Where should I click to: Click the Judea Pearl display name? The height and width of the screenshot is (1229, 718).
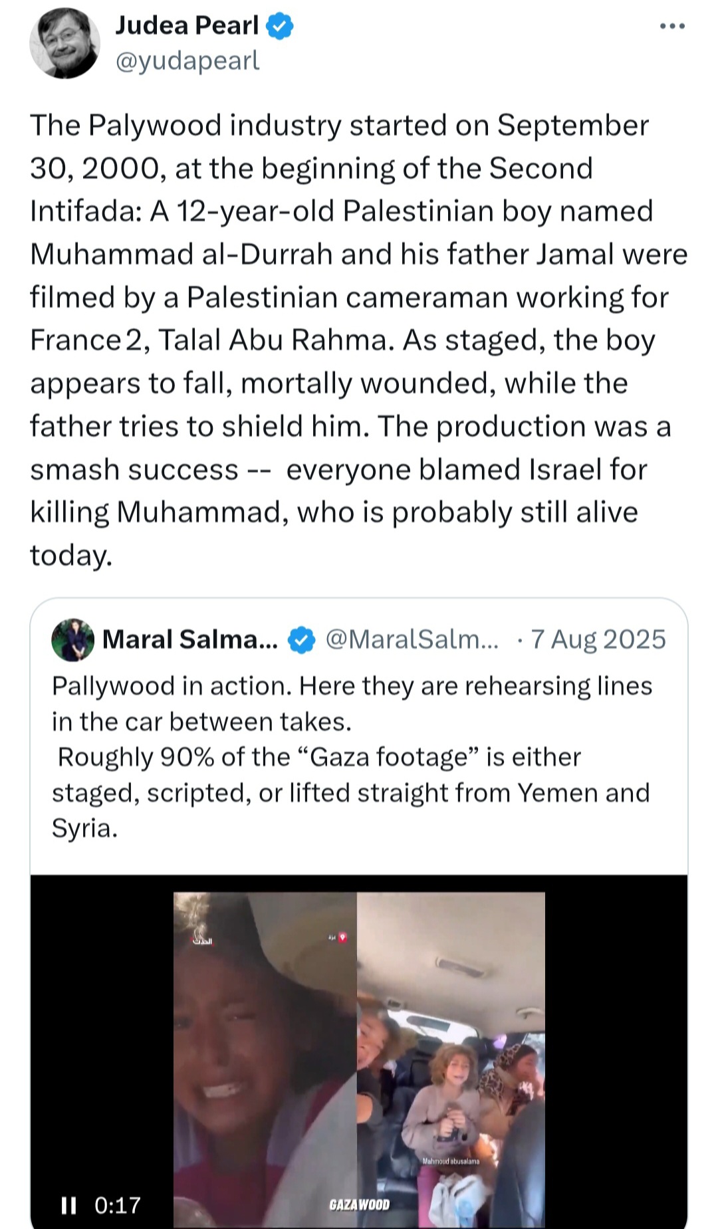click(x=187, y=25)
